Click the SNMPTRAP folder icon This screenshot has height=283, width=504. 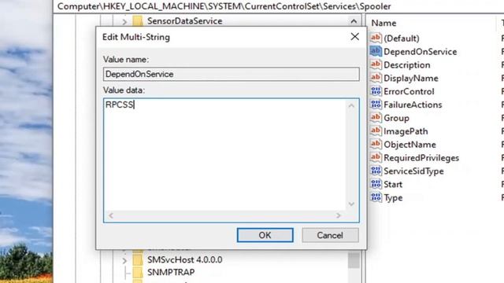tap(138, 273)
